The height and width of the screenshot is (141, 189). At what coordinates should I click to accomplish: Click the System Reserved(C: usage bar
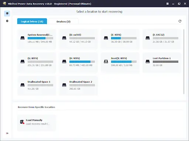pyautogui.click(x=40, y=38)
